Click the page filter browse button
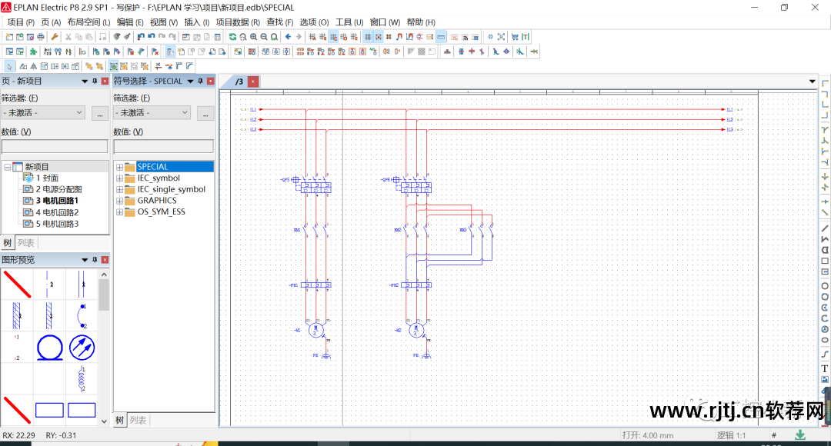The height and width of the screenshot is (446, 831). 99,113
